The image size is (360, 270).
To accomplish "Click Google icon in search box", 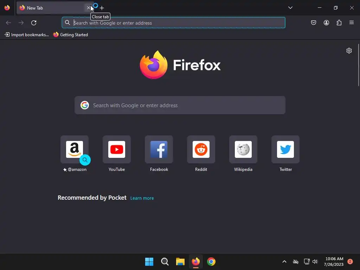I will coord(85,105).
